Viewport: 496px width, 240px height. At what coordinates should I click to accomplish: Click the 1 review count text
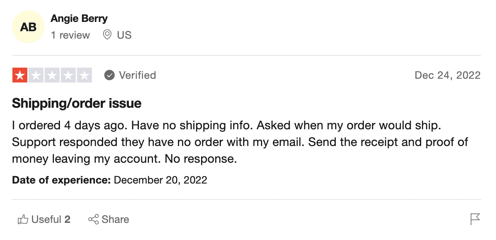(70, 35)
